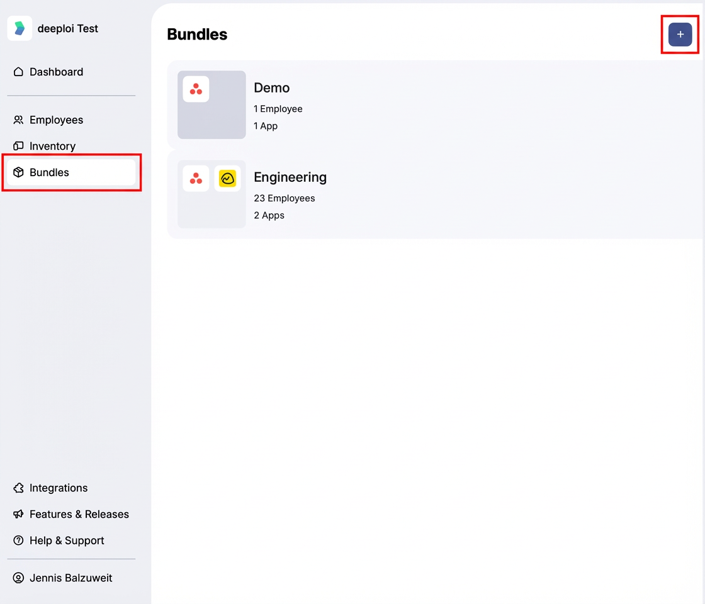Open the Demo bundle title
Screen dimensions: 705x604
271,87
